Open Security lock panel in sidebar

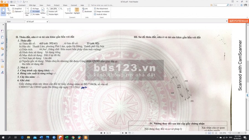pos(2,66)
